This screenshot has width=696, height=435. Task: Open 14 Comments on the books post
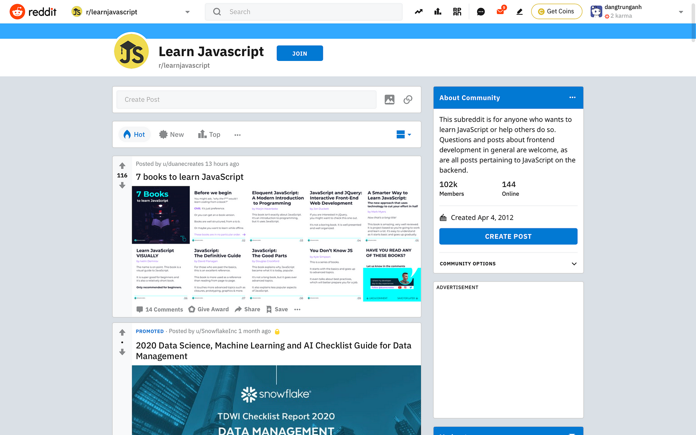coord(160,309)
